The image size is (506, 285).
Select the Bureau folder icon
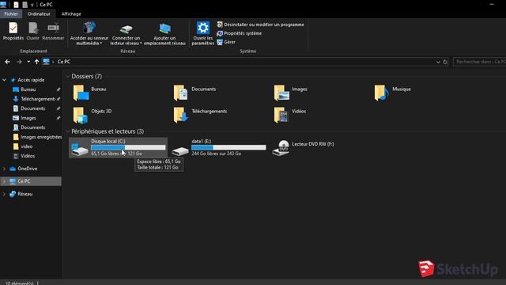point(81,93)
